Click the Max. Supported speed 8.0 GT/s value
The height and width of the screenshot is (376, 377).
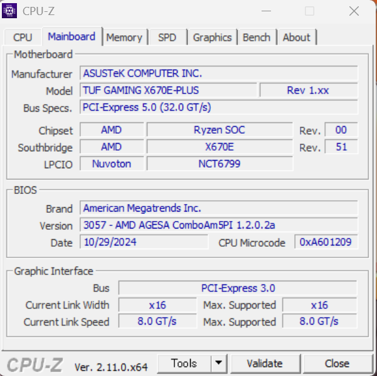pyautogui.click(x=319, y=321)
